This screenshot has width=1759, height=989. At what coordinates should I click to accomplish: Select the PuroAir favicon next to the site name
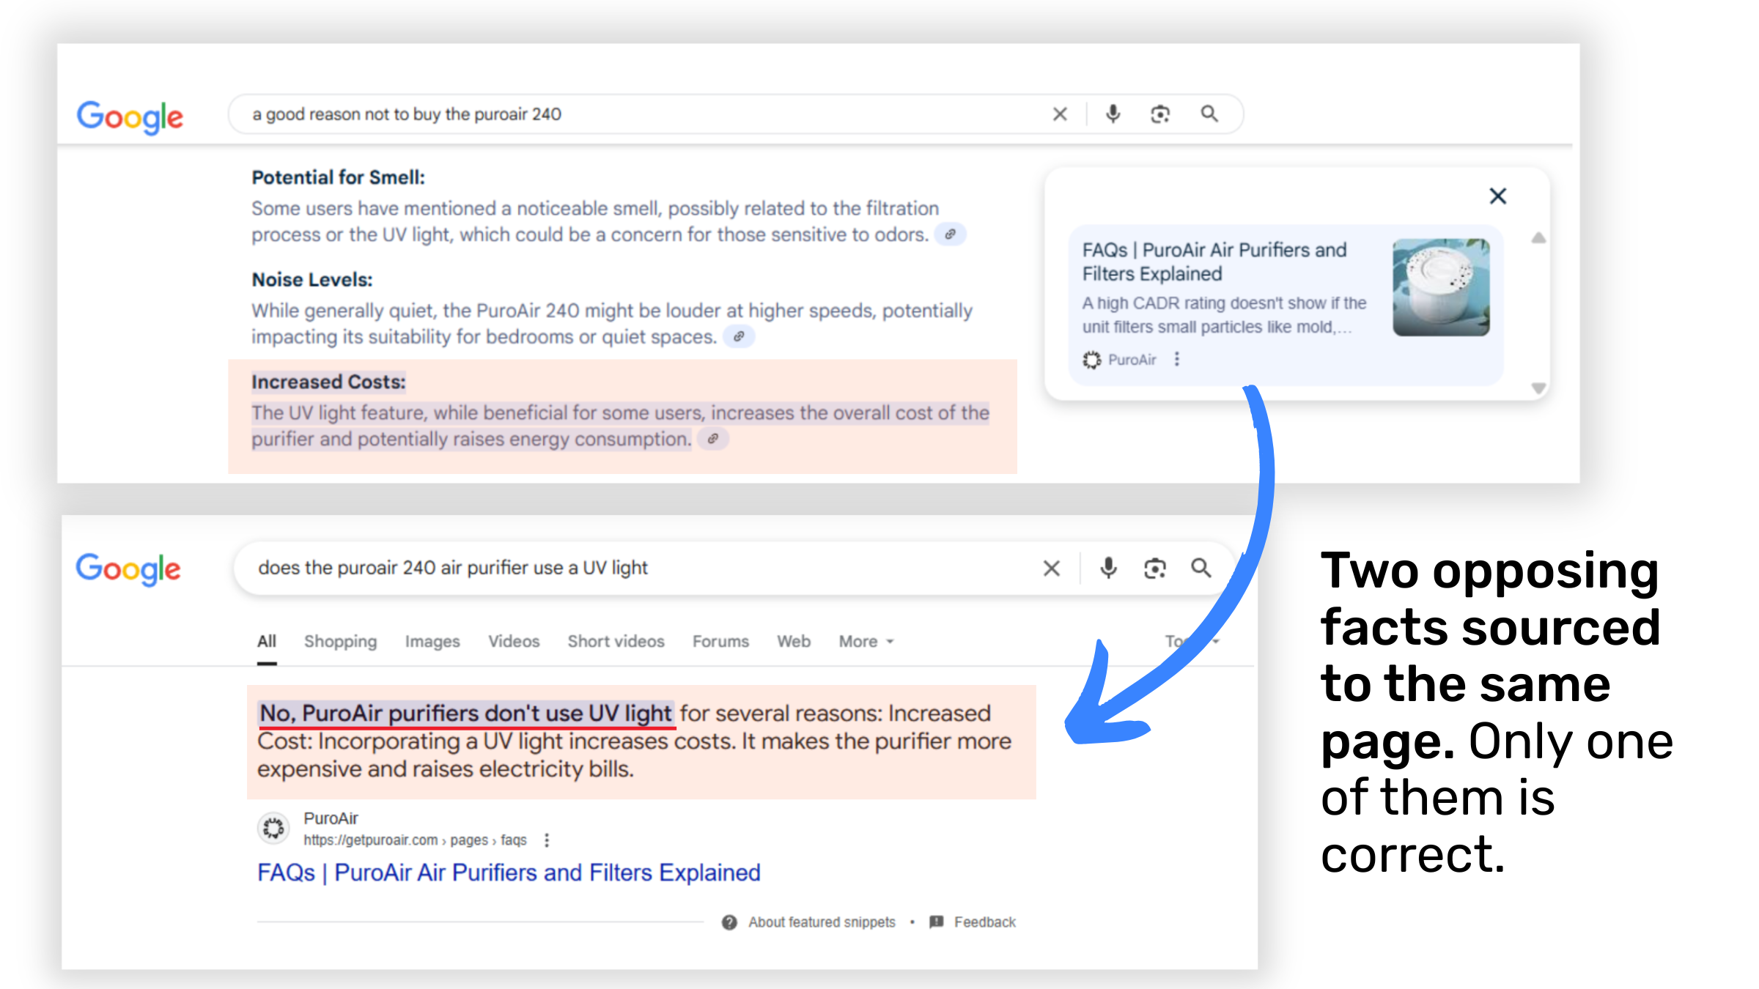(x=275, y=827)
